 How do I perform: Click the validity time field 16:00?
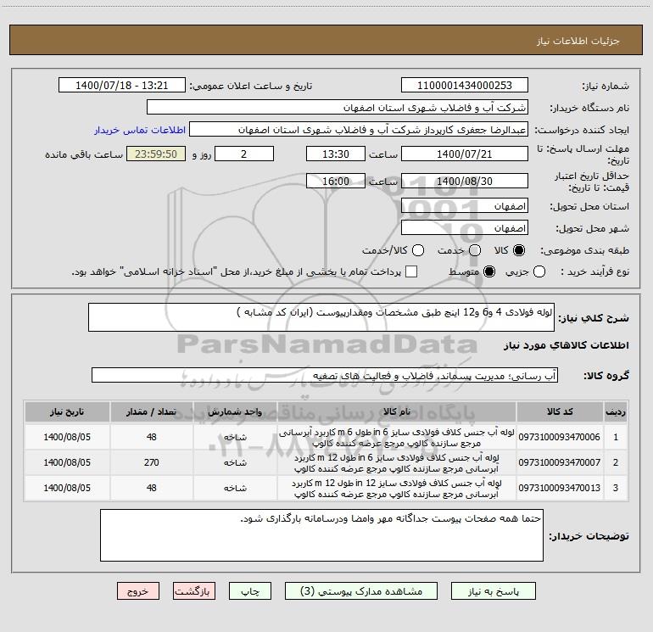pos(336,181)
